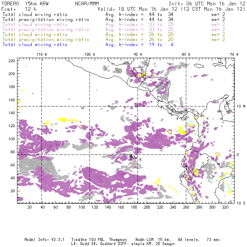Click the "10 N" latitude label
This screenshot has height=247, width=247.
click(x=241, y=106)
